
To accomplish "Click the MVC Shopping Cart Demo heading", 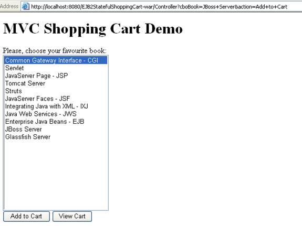I will pos(93,29).
